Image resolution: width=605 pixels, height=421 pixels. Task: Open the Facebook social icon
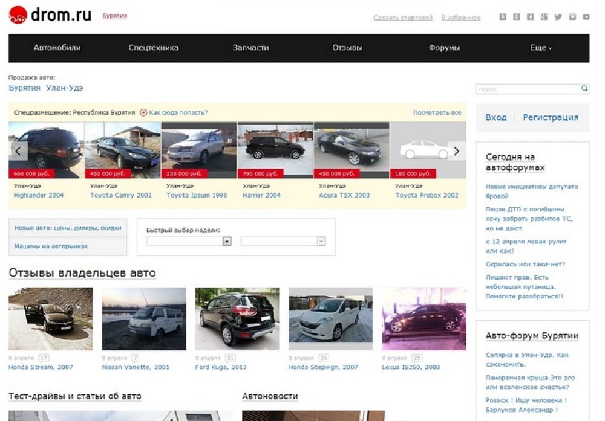click(531, 16)
